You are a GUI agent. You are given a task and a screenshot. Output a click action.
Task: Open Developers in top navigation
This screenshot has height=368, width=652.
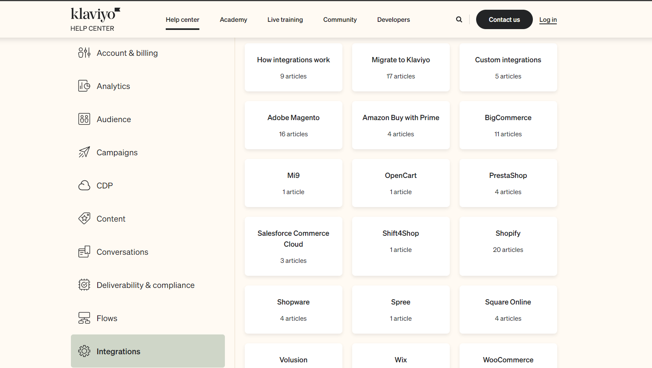point(393,19)
